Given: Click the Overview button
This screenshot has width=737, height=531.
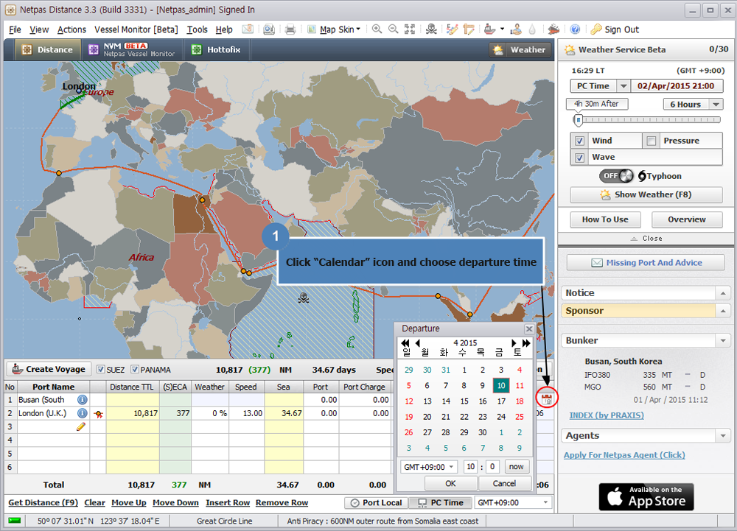Looking at the screenshot, I should pos(687,219).
